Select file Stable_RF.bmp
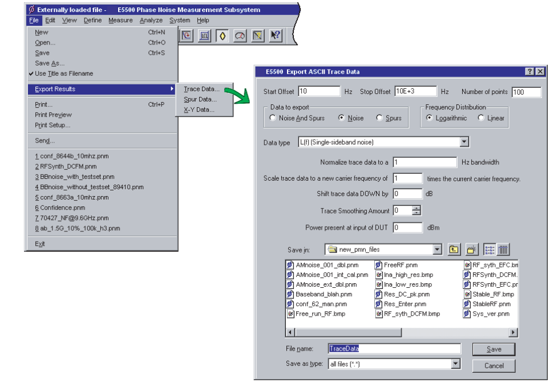This screenshot has width=550, height=383. (x=489, y=294)
